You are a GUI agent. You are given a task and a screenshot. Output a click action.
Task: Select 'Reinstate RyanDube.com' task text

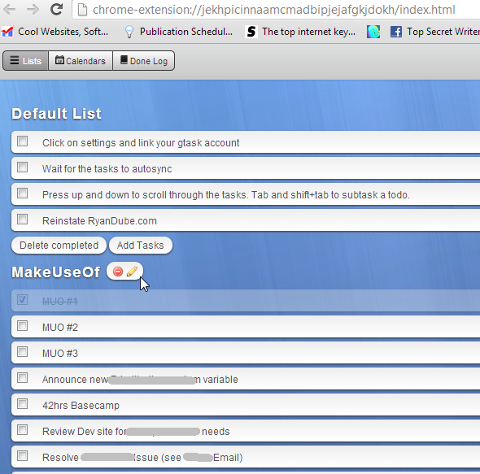coord(99,221)
